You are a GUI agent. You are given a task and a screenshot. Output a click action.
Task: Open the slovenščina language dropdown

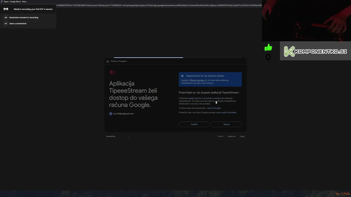[118, 136]
